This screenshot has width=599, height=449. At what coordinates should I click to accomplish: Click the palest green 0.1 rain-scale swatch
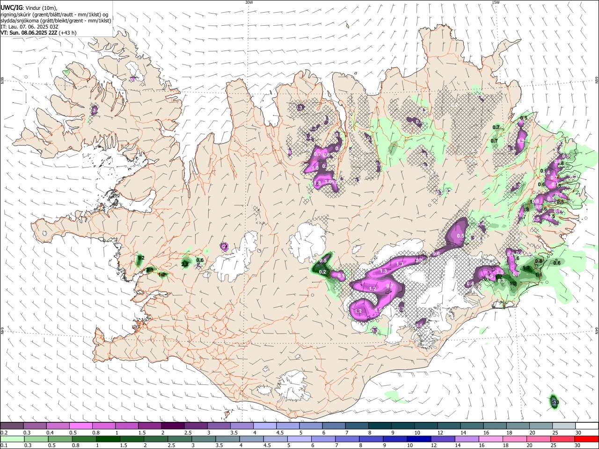click(x=12, y=439)
